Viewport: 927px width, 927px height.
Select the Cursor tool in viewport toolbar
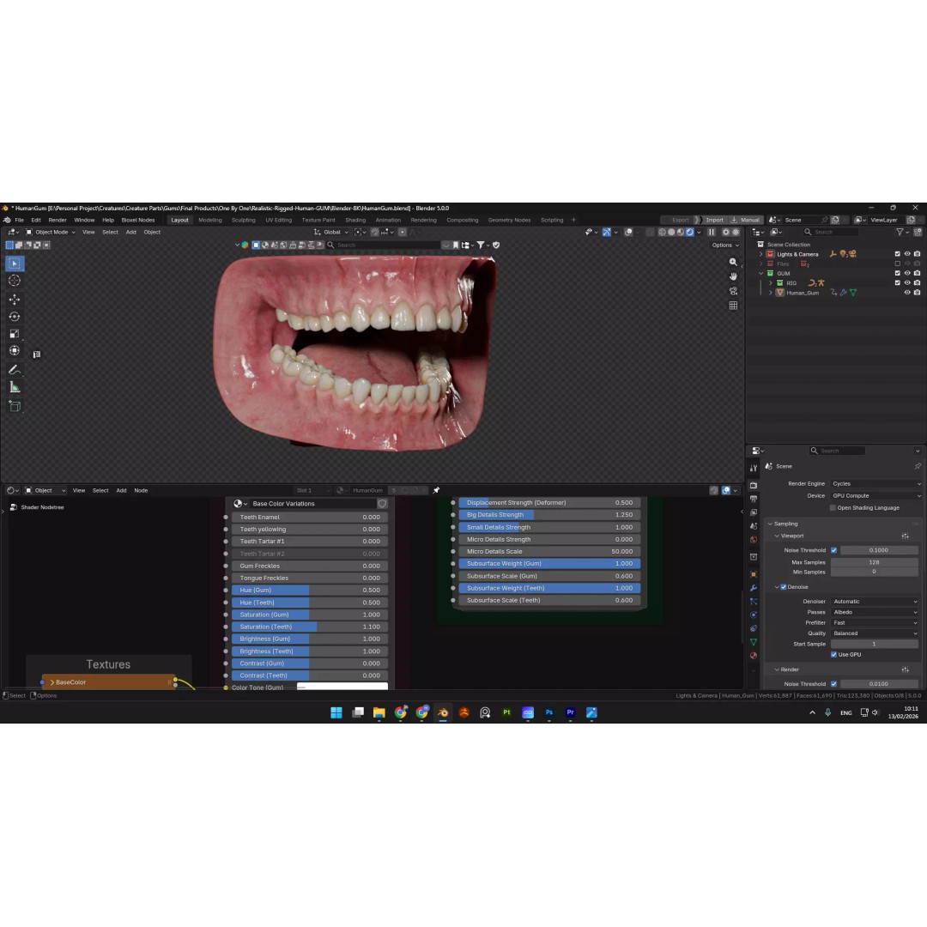coord(15,281)
